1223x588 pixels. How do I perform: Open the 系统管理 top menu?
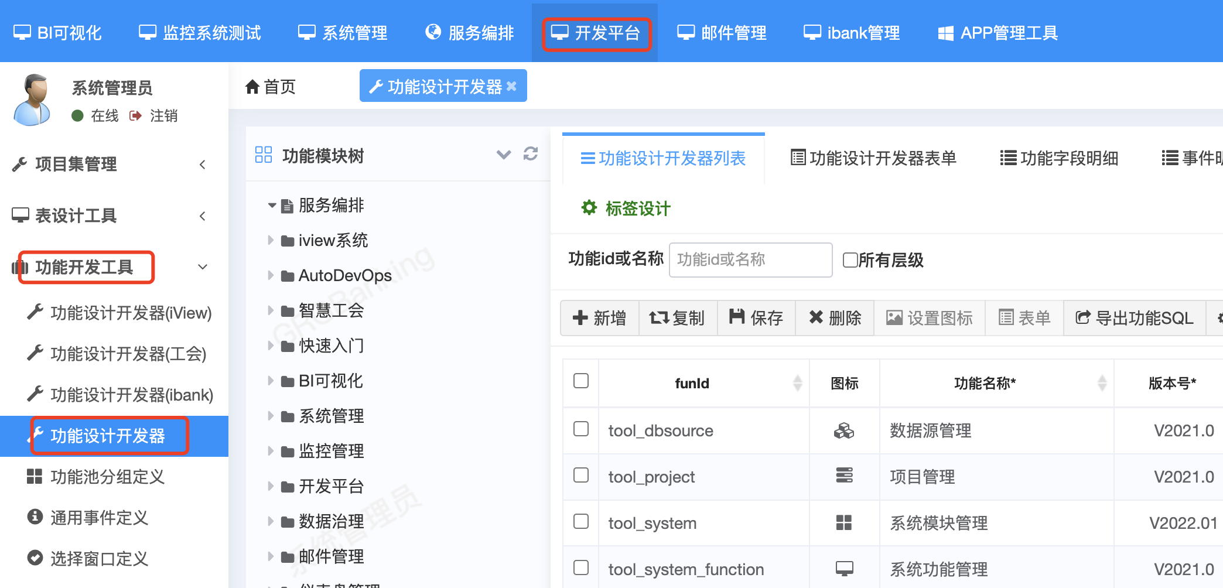coord(343,33)
